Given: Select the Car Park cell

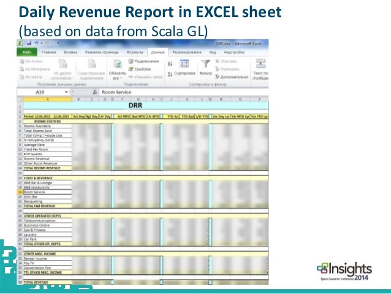Looking at the screenshot, I should (x=47, y=239).
